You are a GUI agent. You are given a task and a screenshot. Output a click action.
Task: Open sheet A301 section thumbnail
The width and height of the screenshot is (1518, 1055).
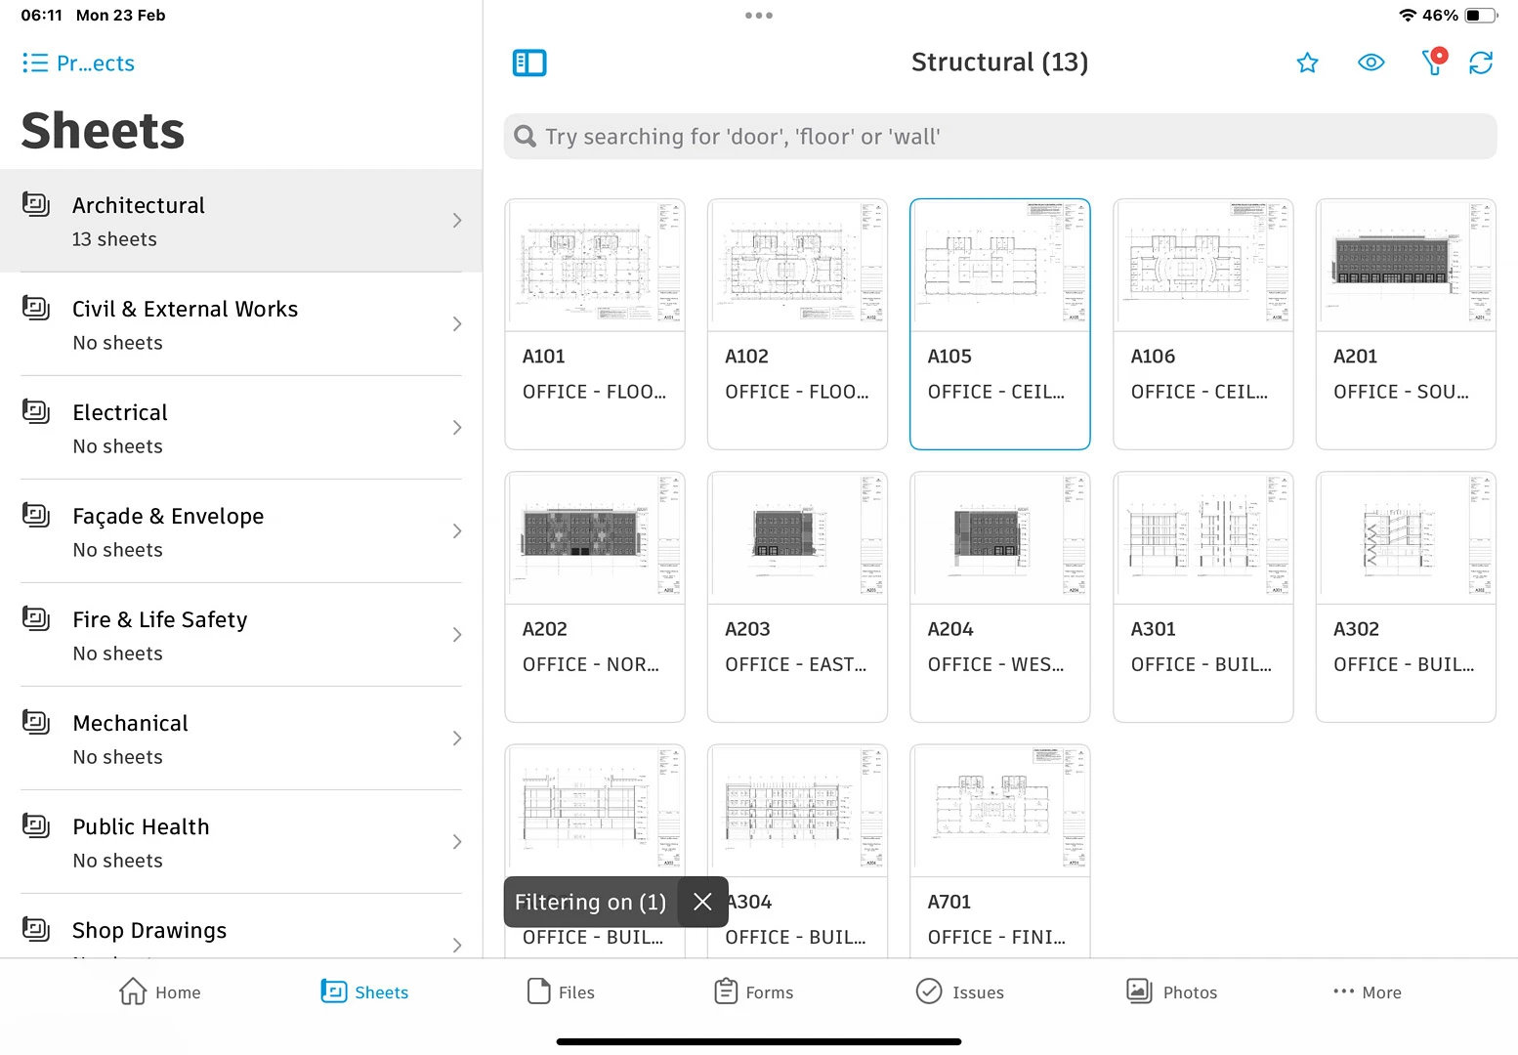(x=1203, y=537)
